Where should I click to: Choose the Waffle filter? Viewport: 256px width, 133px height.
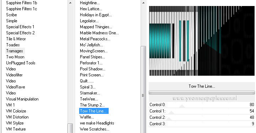[87, 117]
